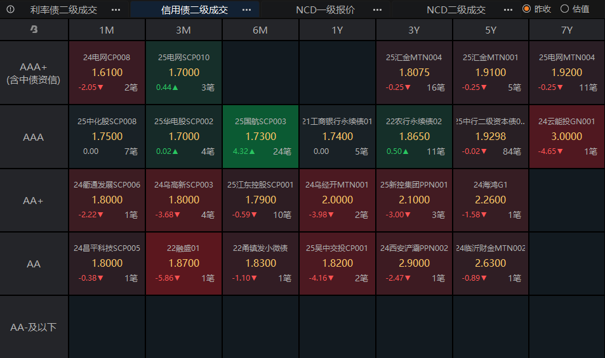Click the -4.65 change value
The width and height of the screenshot is (605, 358).
[x=550, y=151]
